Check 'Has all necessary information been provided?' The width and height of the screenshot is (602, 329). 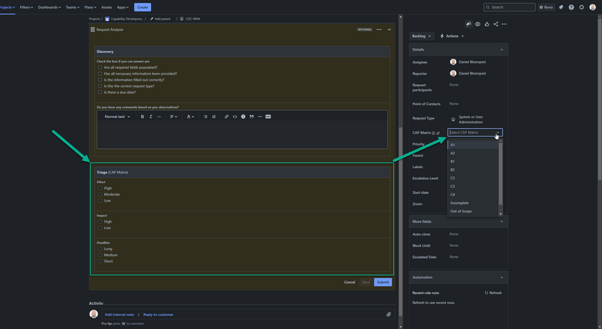point(100,73)
